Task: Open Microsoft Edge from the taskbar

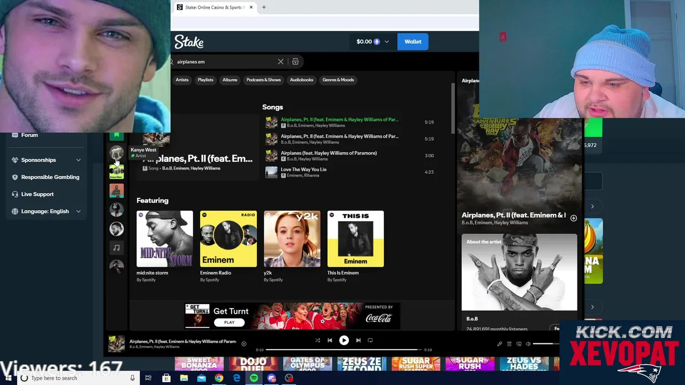Action: (x=237, y=379)
